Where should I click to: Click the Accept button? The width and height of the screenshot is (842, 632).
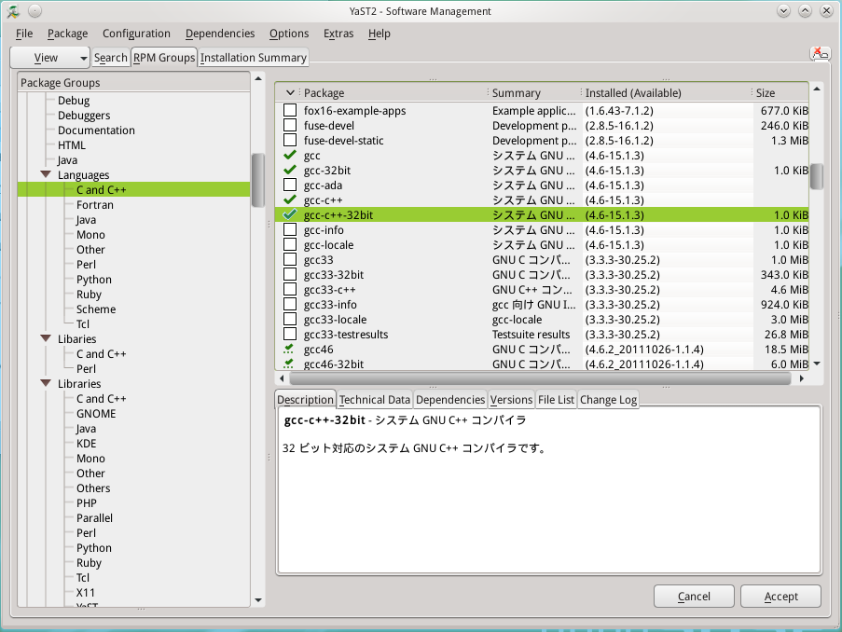click(x=780, y=596)
